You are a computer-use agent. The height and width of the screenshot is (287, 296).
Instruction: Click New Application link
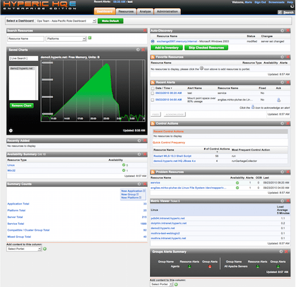click(132, 191)
